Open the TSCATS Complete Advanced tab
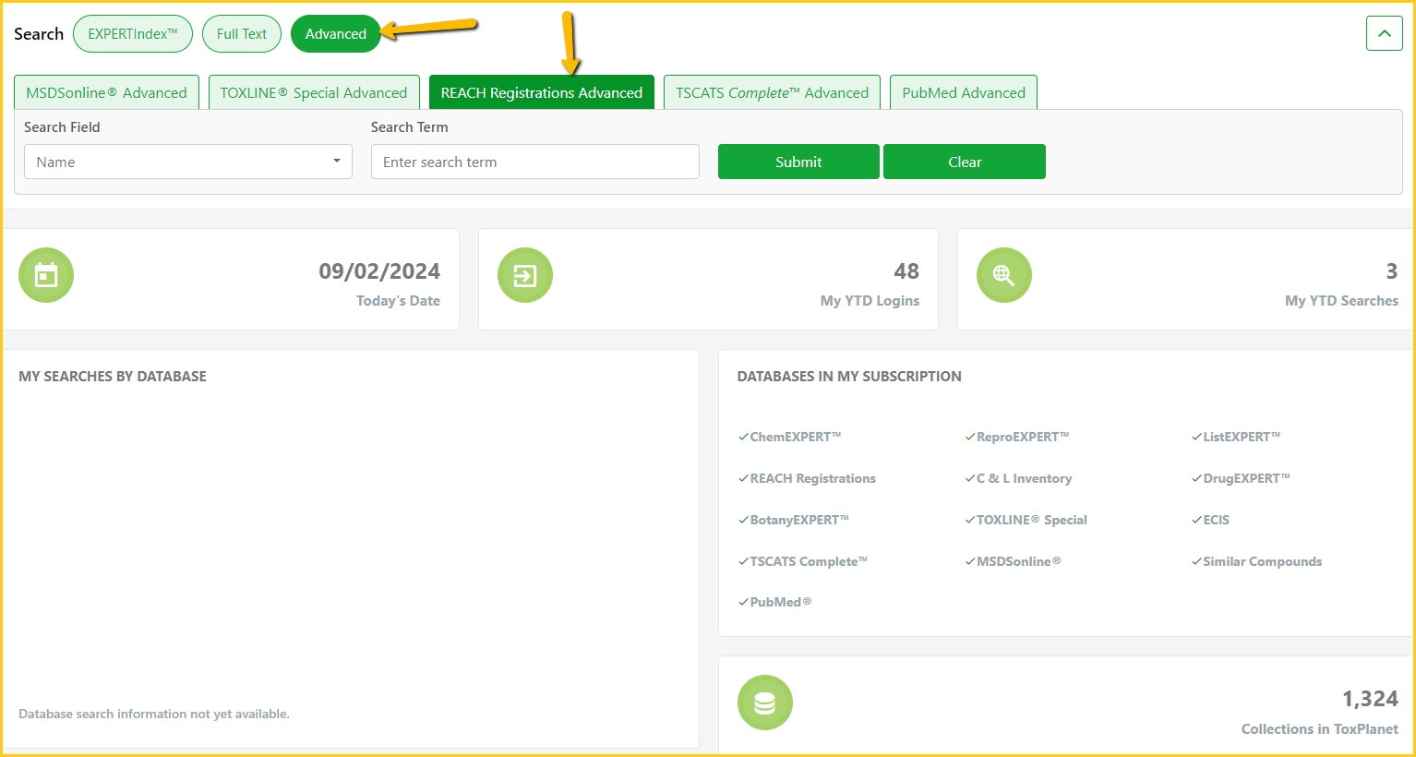1416x757 pixels. (x=772, y=93)
